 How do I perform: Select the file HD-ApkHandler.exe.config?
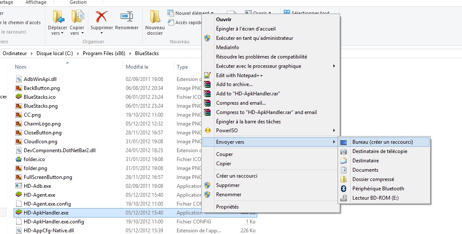tap(54, 222)
